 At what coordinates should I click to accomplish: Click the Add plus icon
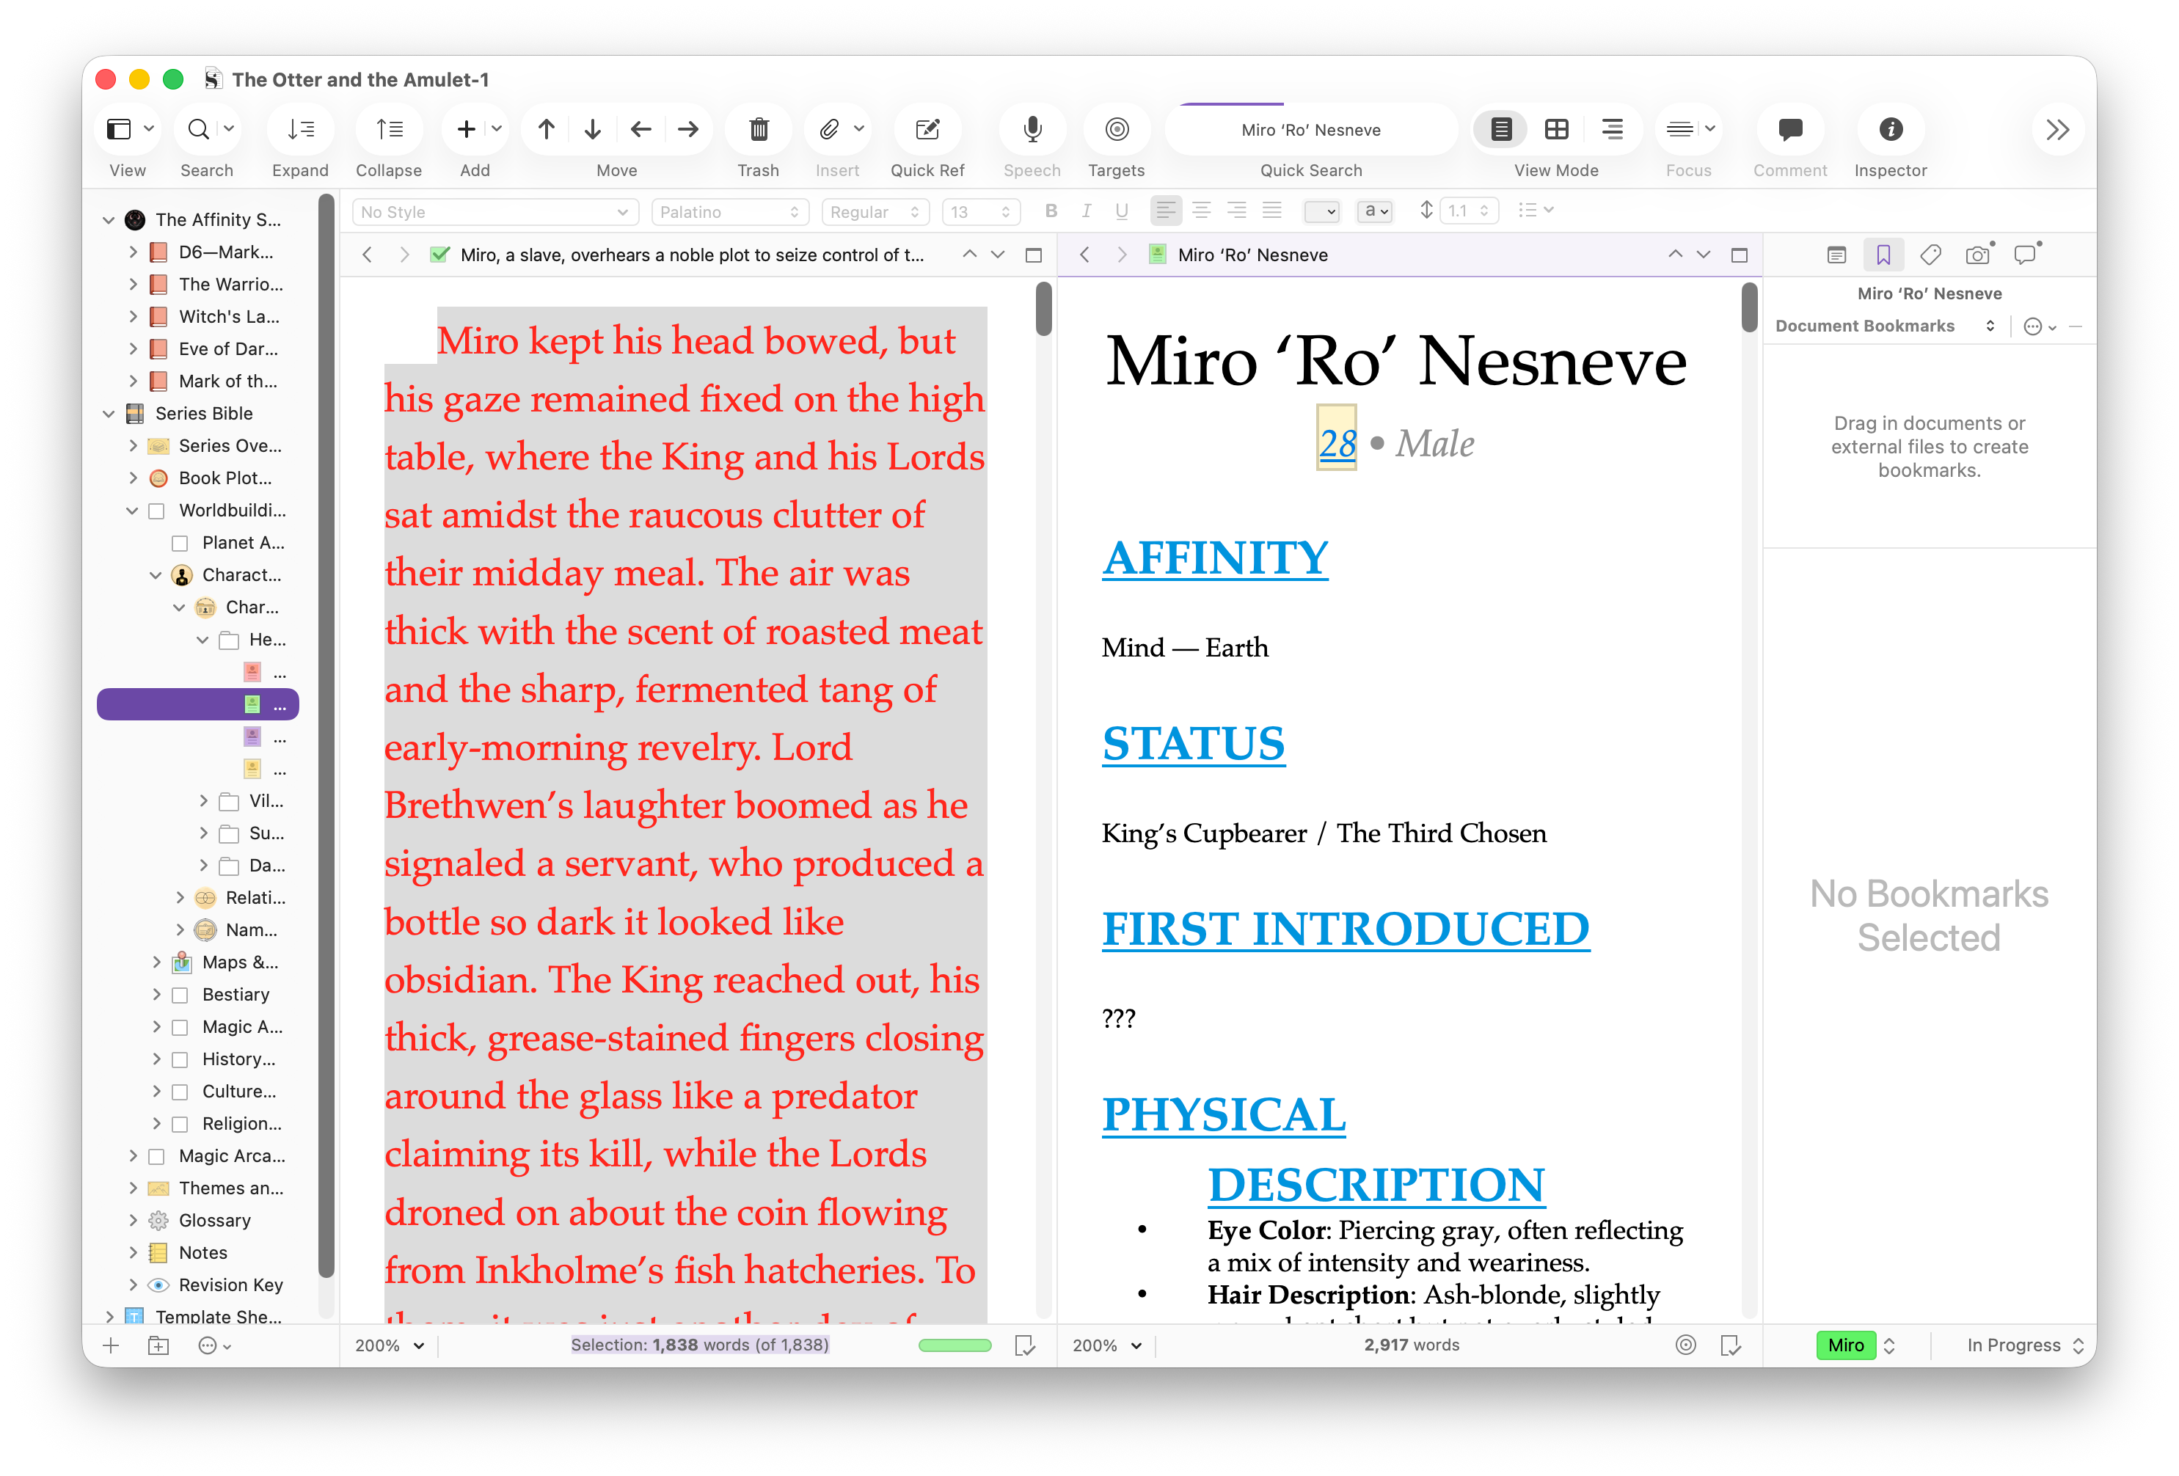click(466, 129)
